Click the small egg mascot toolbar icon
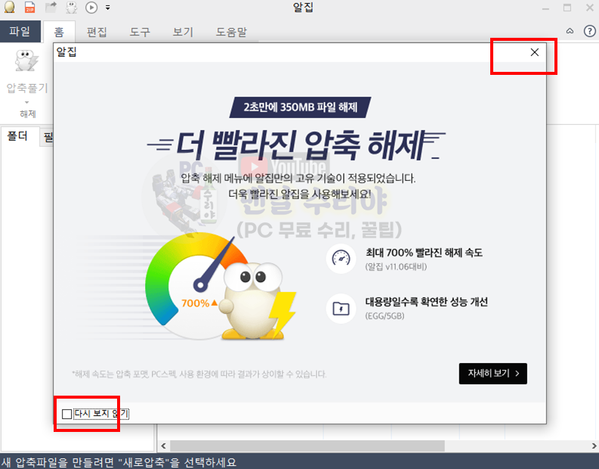Image resolution: width=599 pixels, height=469 pixels. pos(71,7)
